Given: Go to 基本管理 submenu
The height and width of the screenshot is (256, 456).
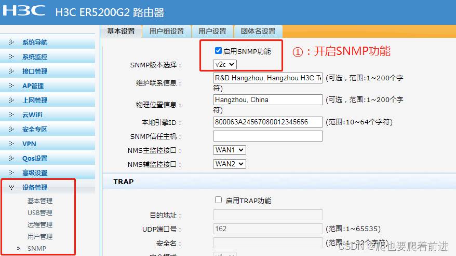Looking at the screenshot, I should pos(40,201).
